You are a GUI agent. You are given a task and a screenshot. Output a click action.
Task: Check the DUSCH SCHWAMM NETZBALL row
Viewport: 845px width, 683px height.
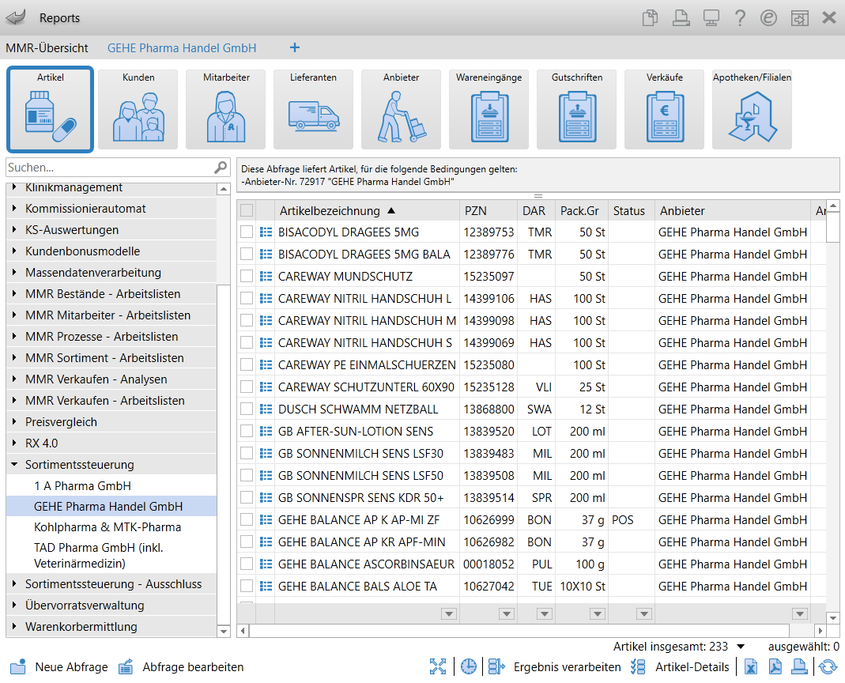(x=247, y=409)
